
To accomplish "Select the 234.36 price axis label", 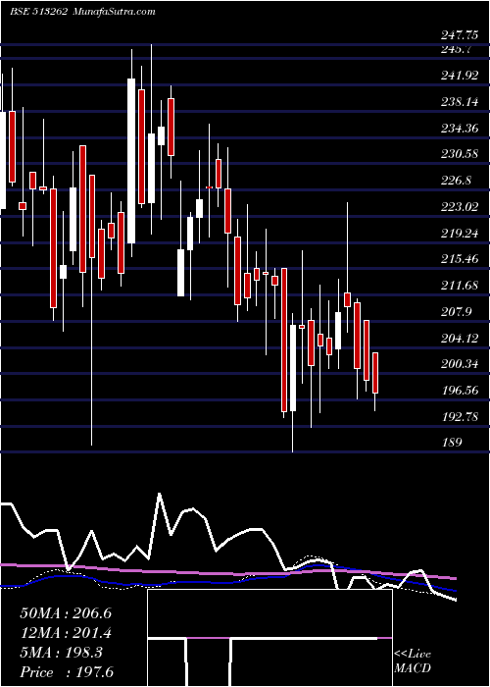I will click(x=460, y=129).
